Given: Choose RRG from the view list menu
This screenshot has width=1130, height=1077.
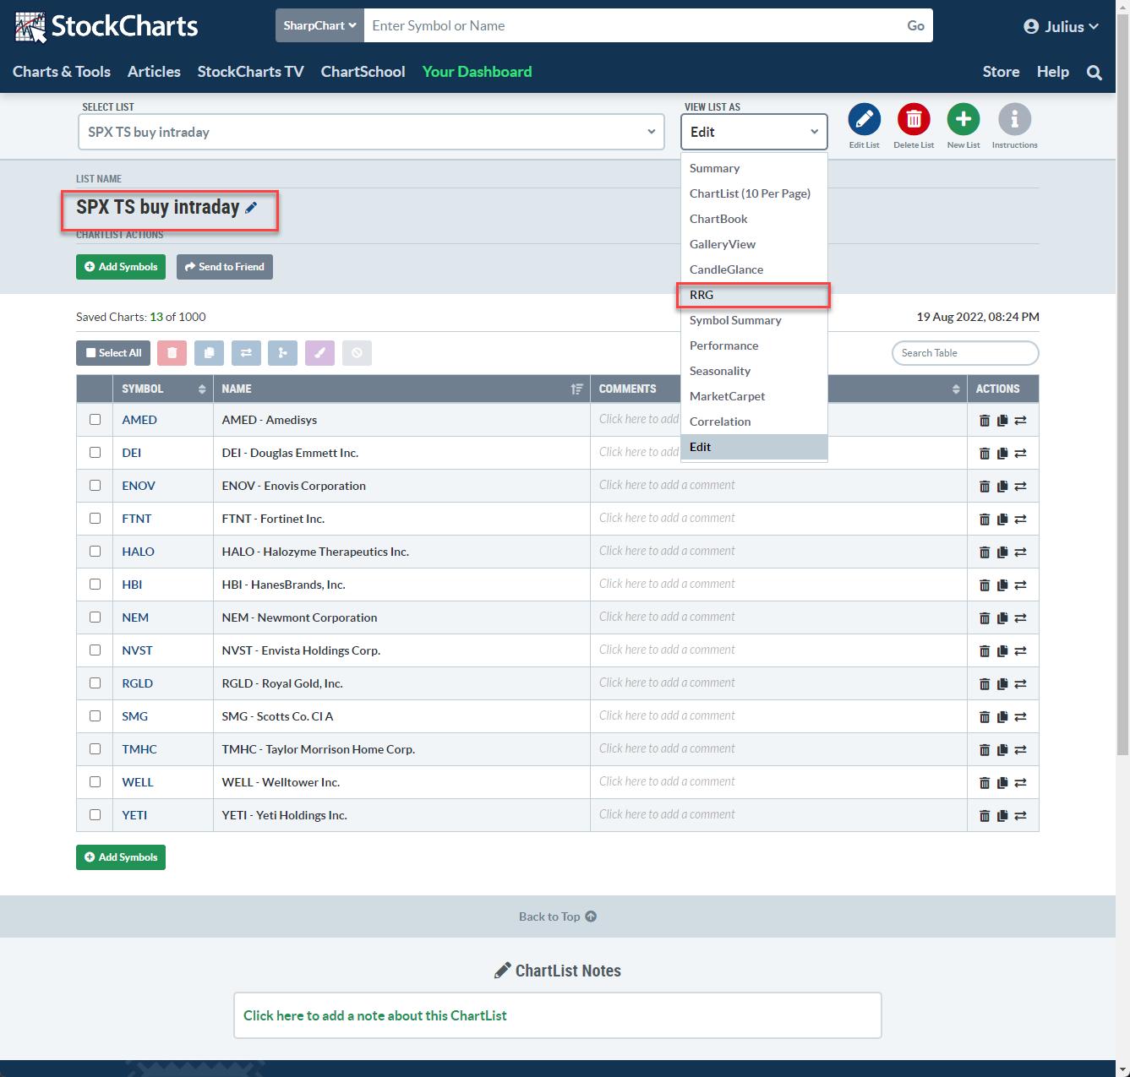Looking at the screenshot, I should pyautogui.click(x=701, y=295).
